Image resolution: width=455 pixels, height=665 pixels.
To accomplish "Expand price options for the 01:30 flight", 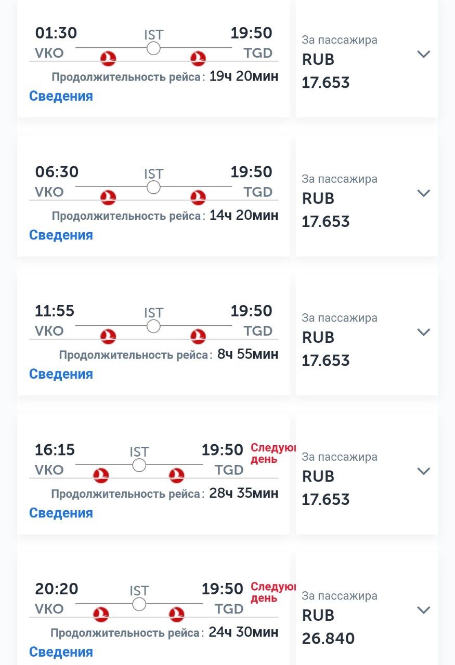I will point(424,54).
